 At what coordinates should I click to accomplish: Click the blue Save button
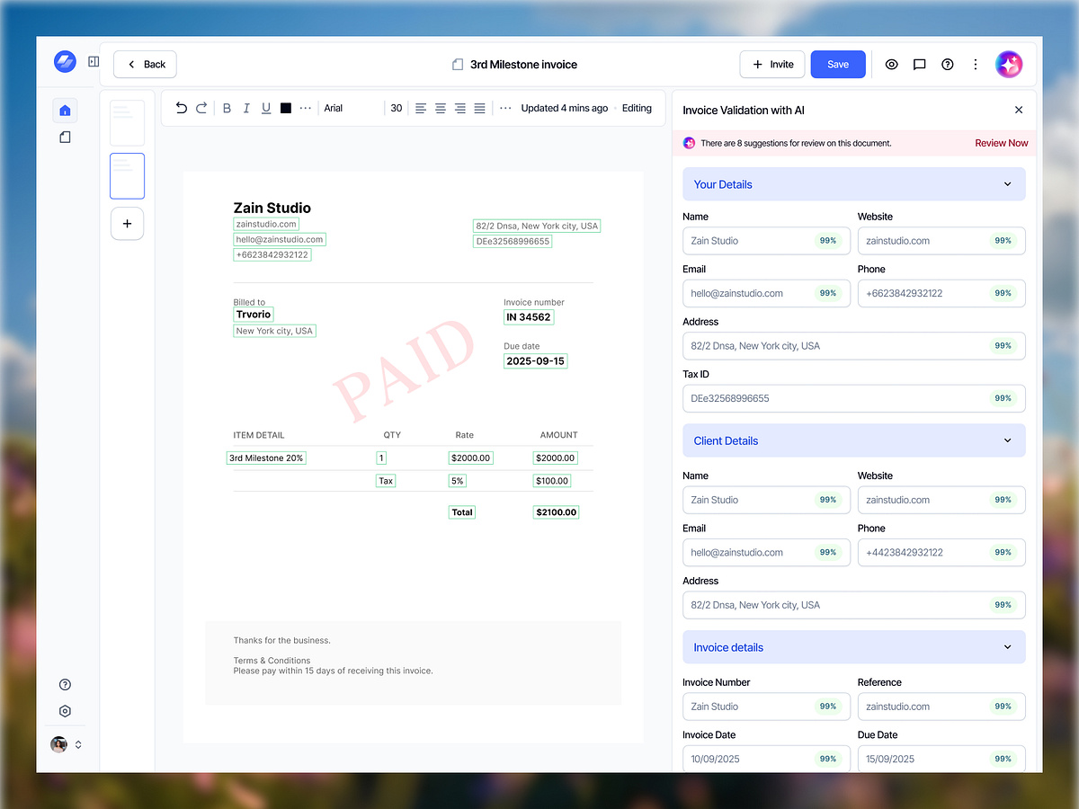837,65
